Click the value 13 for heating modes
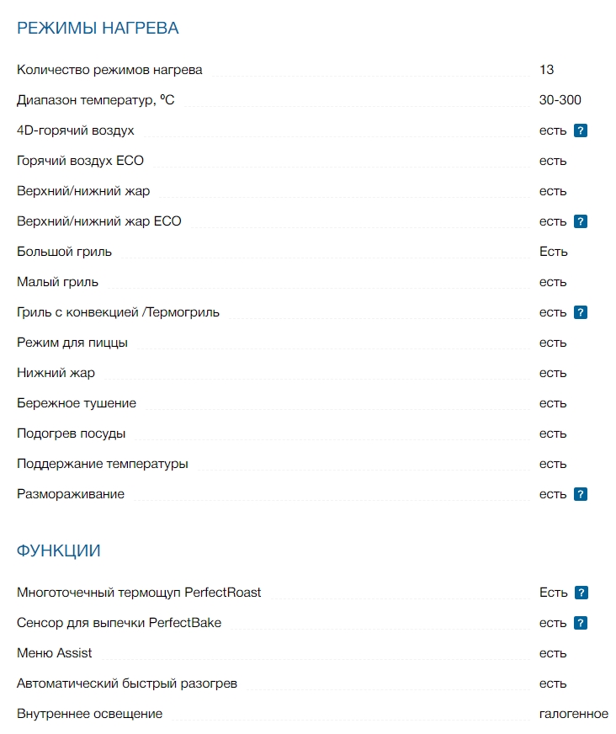The image size is (616, 734). point(546,70)
